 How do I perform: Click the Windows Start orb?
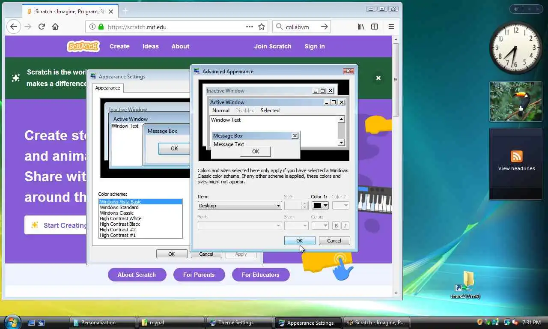tap(12, 321)
